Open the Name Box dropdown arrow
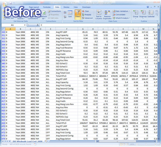The width and height of the screenshot is (161, 147). (x=25, y=25)
